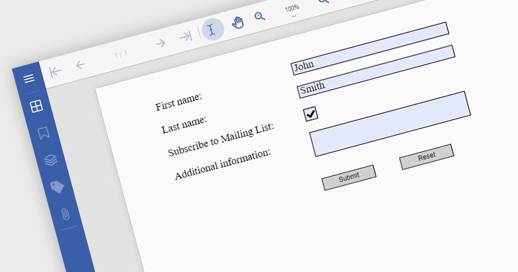Viewport: 518px width, 272px height.
Task: Open the hamburger menu in sidebar
Action: 29,79
